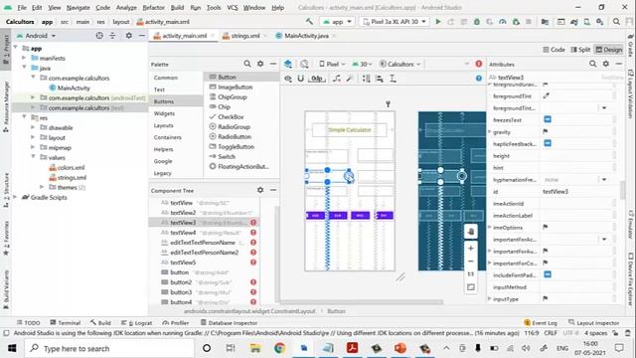
Task: Set default margins 0dp button
Action: tap(317, 79)
